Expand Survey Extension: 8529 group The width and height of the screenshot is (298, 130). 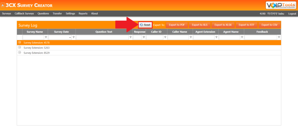19,53
